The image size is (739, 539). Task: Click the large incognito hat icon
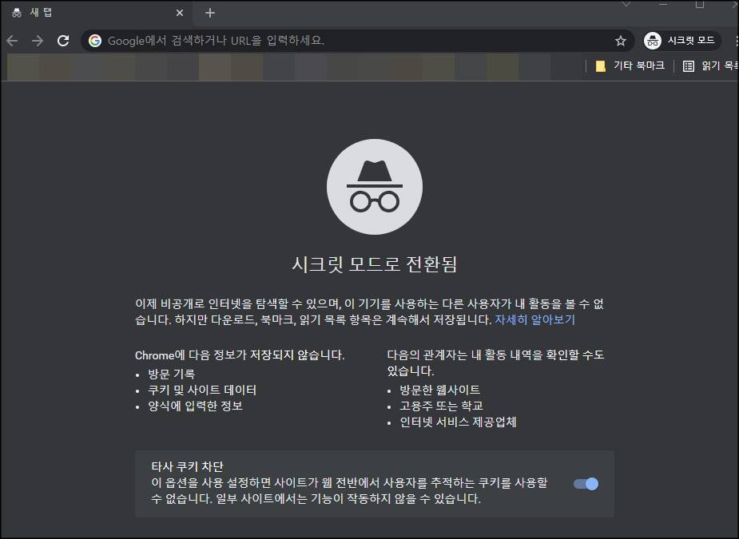[374, 187]
